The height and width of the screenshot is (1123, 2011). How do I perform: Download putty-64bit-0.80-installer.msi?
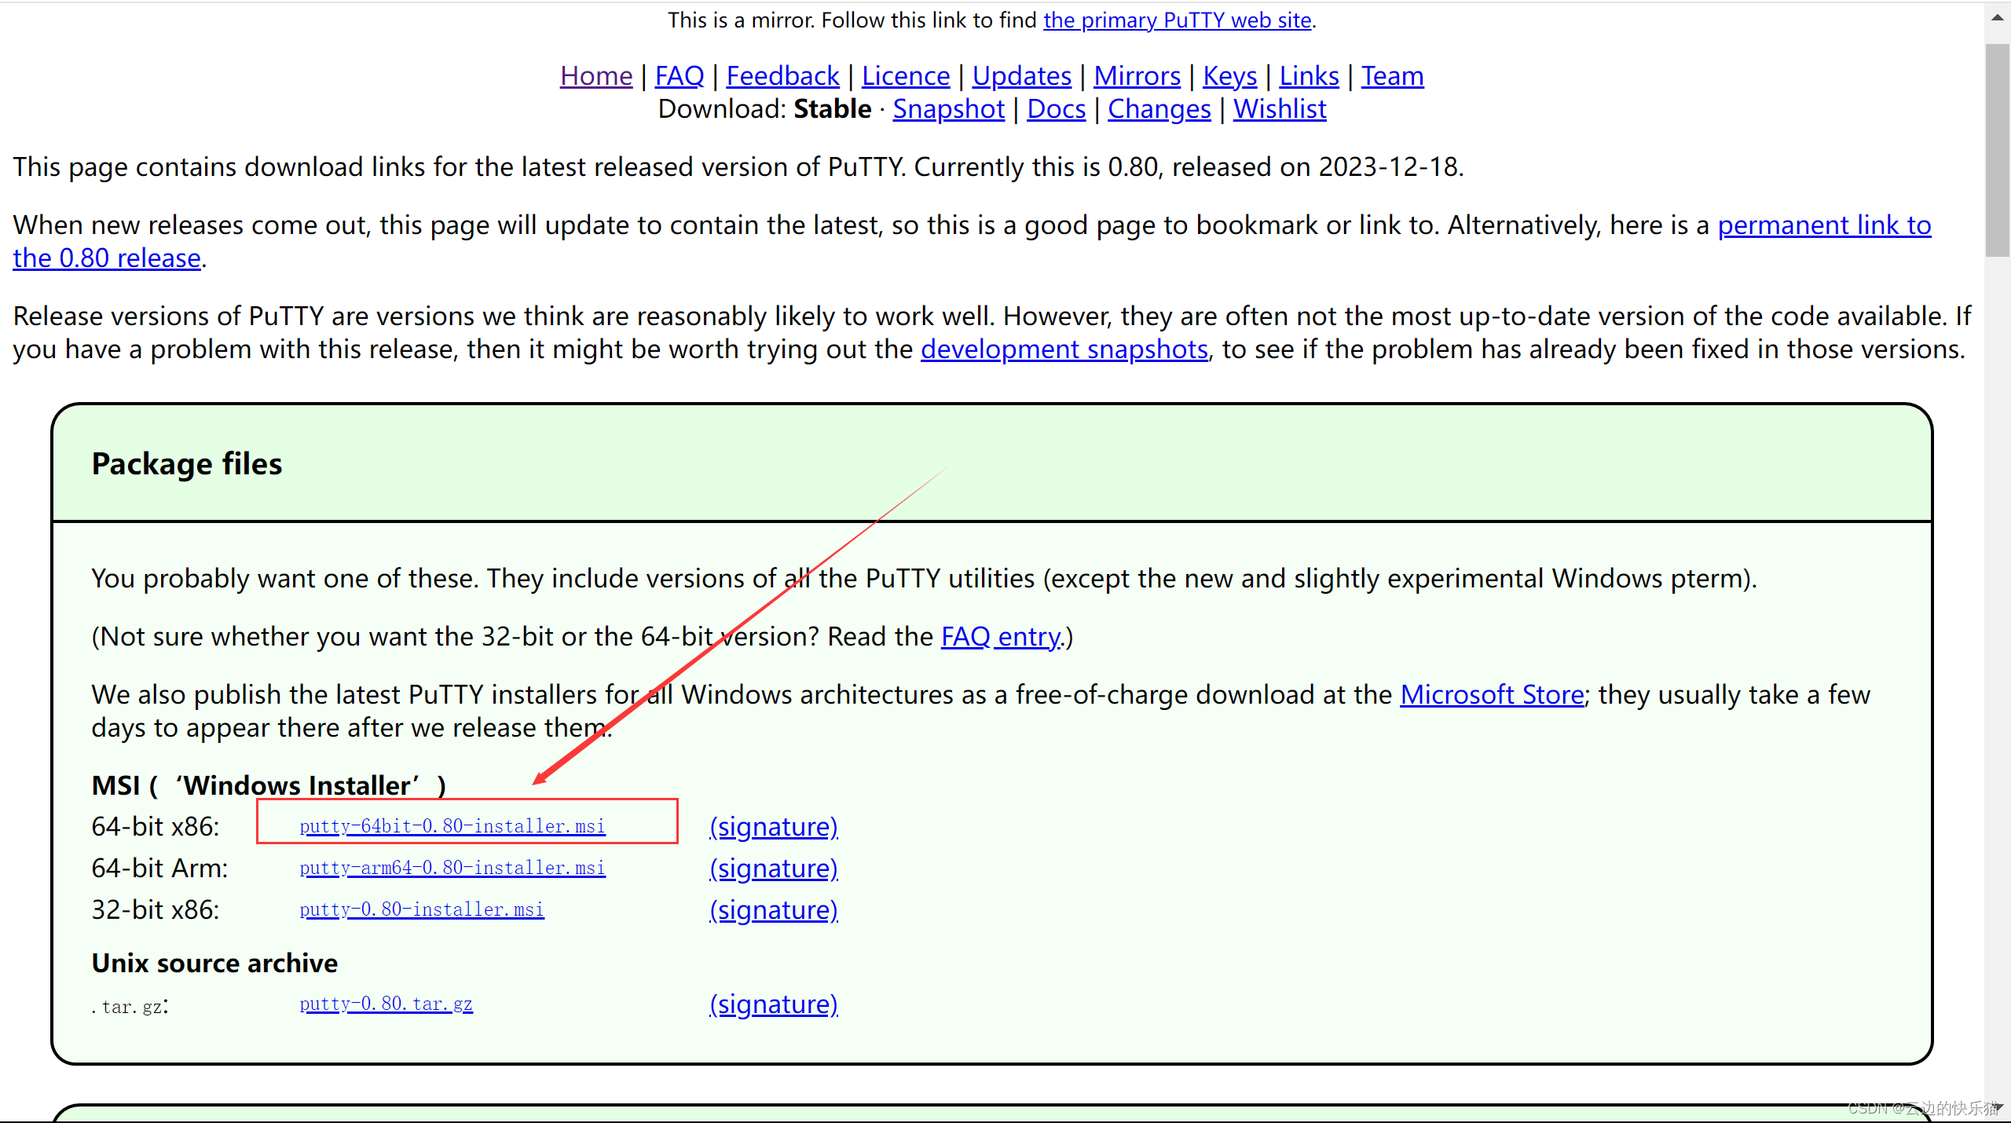click(x=452, y=826)
